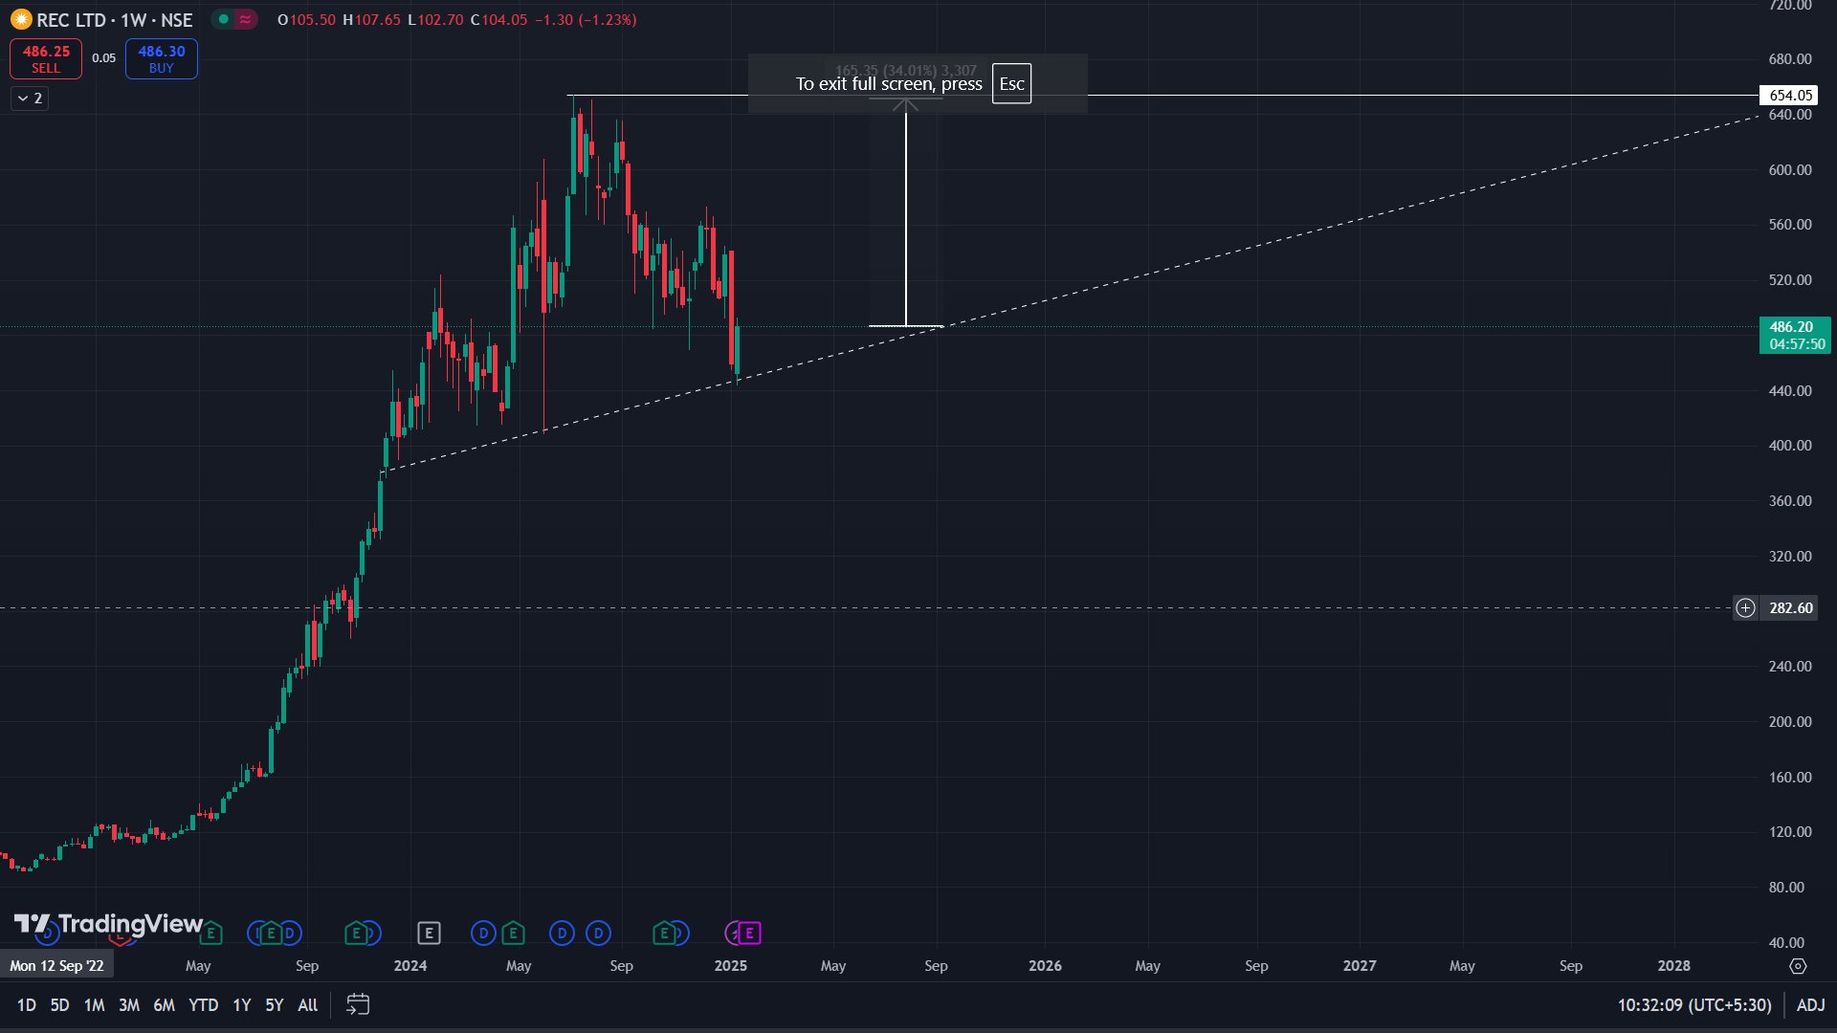The image size is (1837, 1033).
Task: Click the D dividend marker before September 2024
Action: [599, 933]
